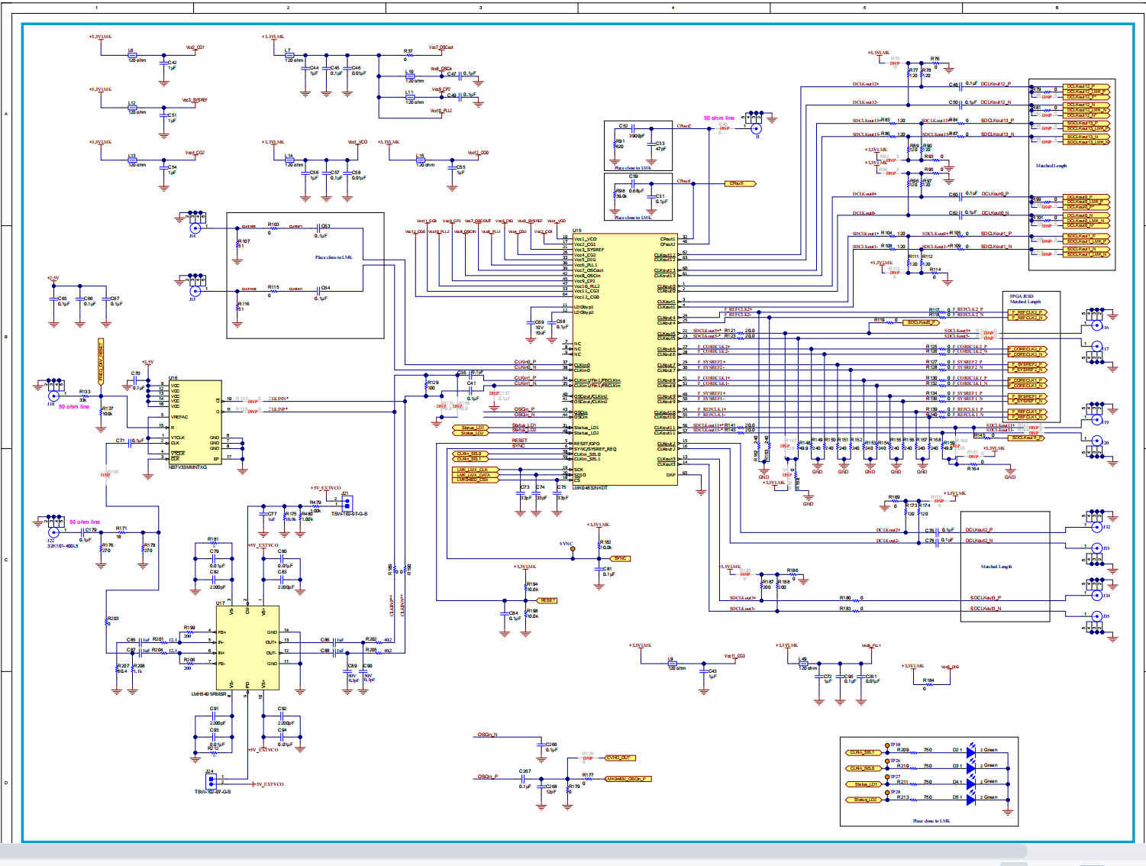Select the yellow RESET port beside R194
This screenshot has width=1146, height=866.
(x=547, y=600)
